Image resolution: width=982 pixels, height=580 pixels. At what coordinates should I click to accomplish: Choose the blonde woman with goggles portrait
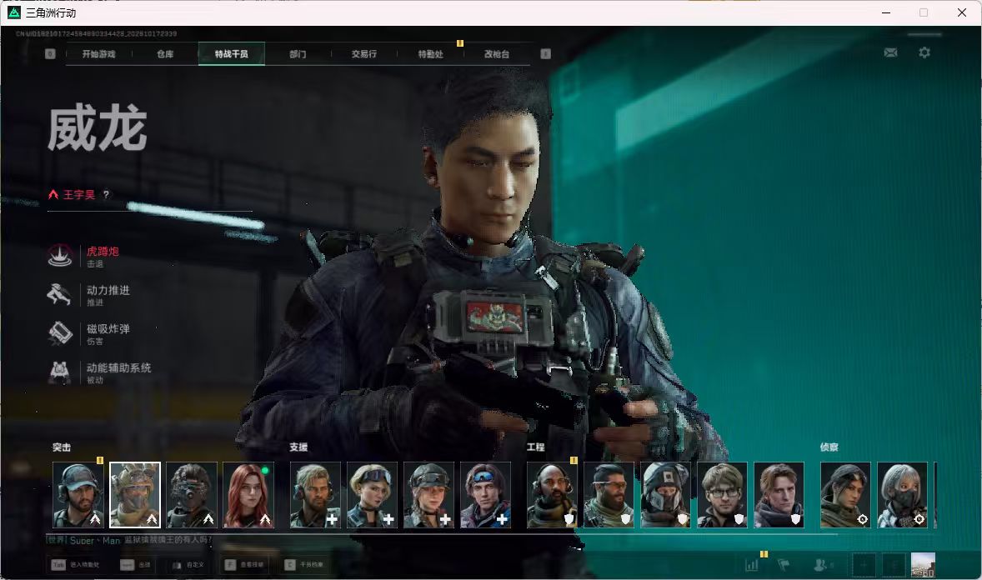tap(372, 495)
